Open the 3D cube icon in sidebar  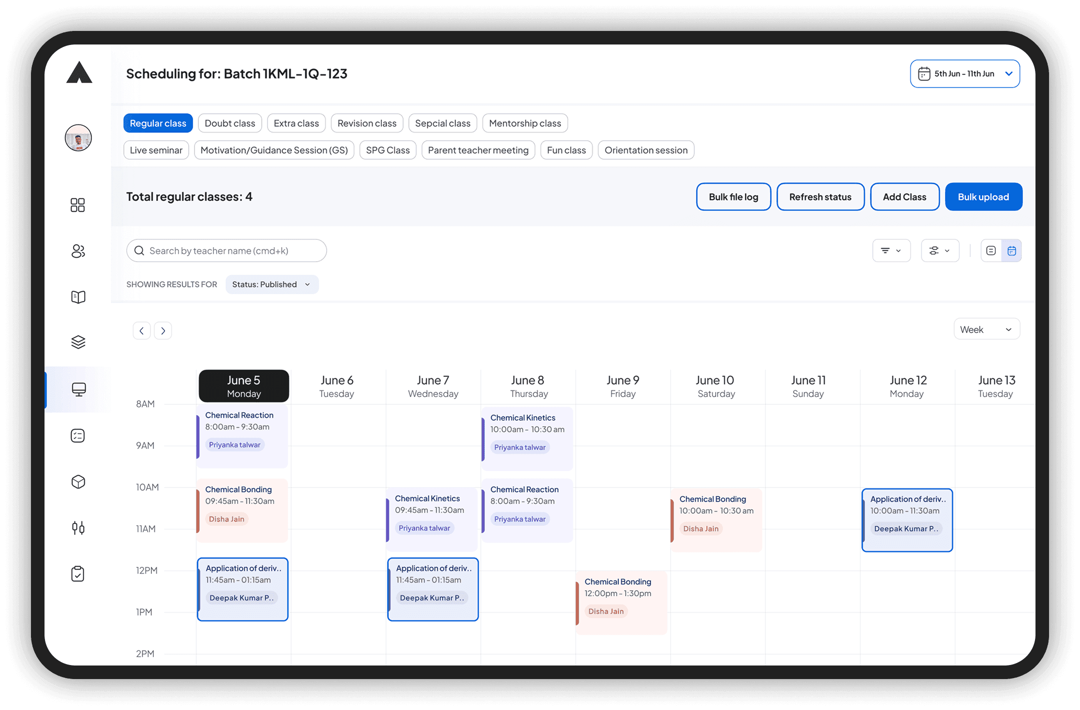[78, 482]
